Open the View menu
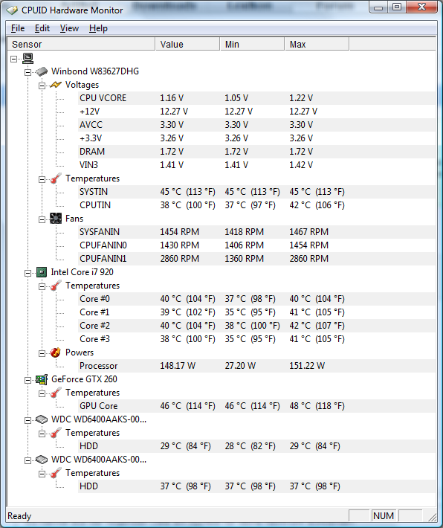This screenshot has width=443, height=528. (69, 28)
